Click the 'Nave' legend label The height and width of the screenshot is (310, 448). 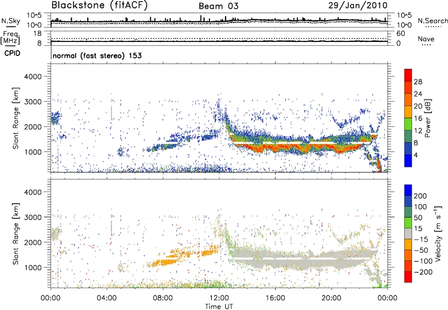tap(426, 39)
